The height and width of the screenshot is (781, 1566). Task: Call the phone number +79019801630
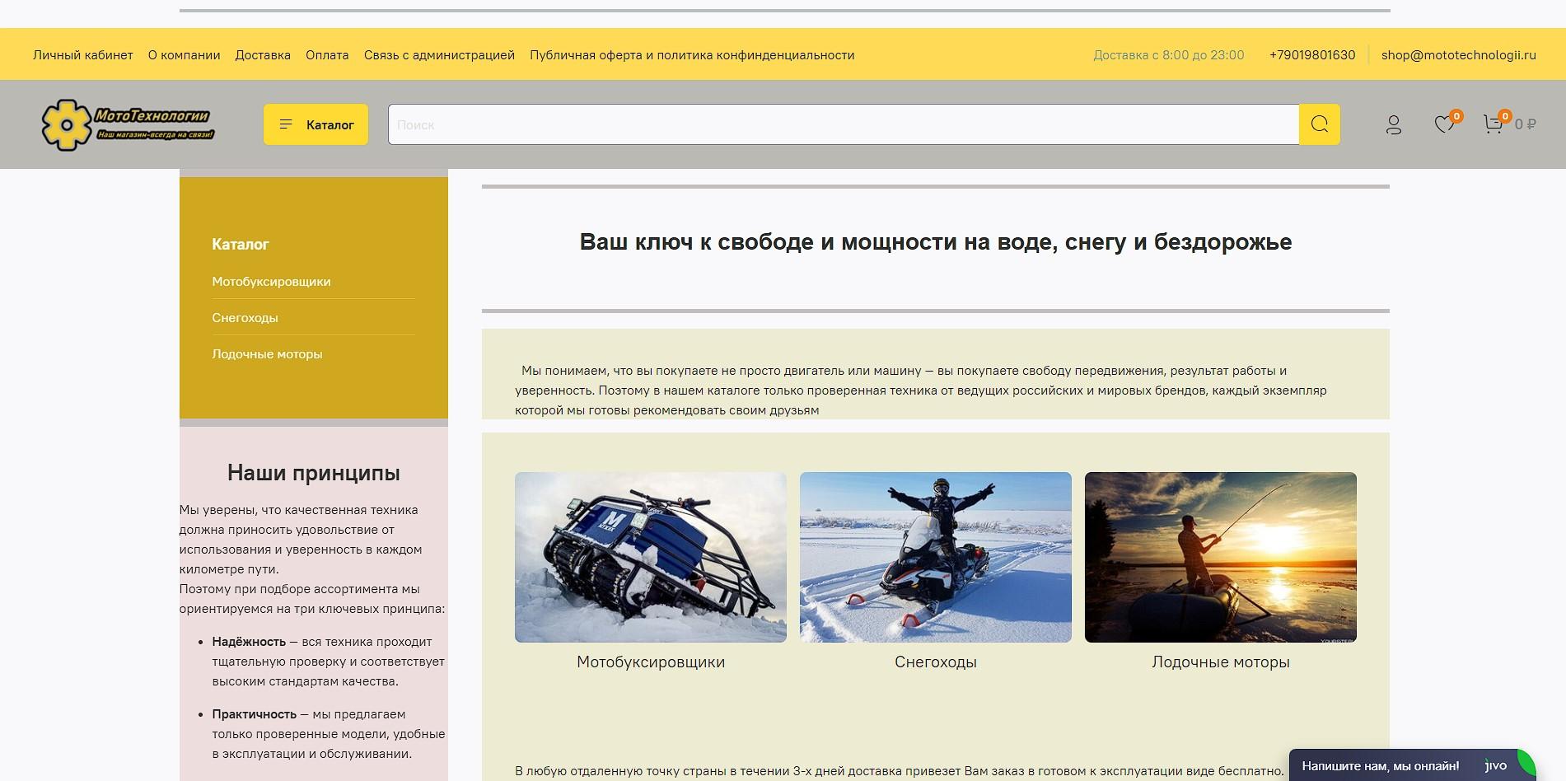tap(1311, 54)
